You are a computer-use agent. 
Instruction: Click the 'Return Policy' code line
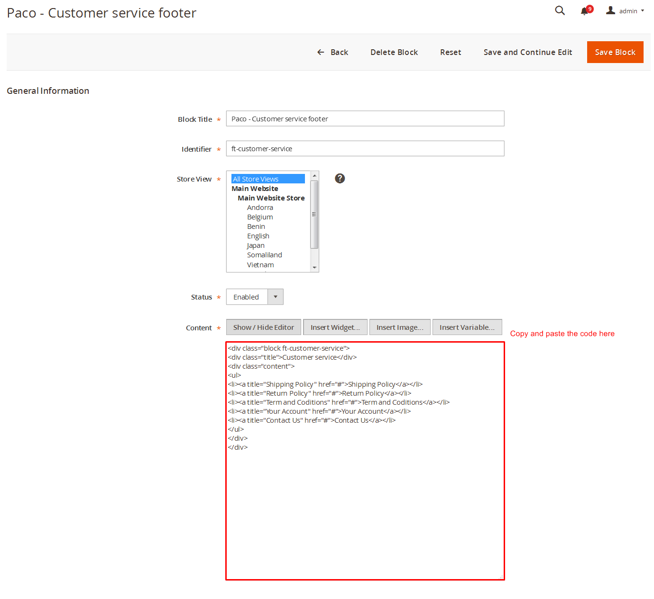pyautogui.click(x=319, y=393)
